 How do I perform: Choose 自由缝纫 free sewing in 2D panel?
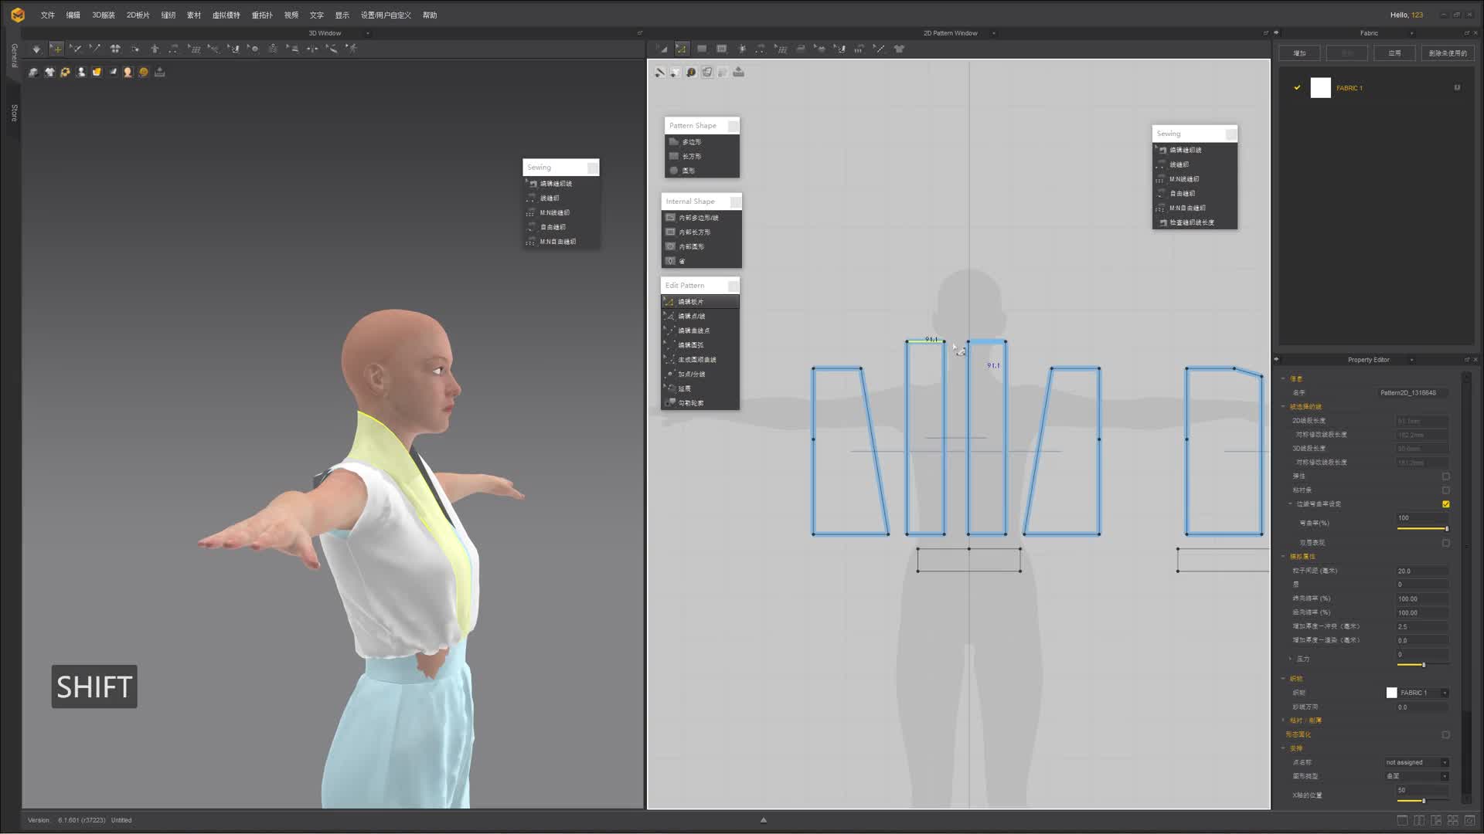(x=1182, y=193)
